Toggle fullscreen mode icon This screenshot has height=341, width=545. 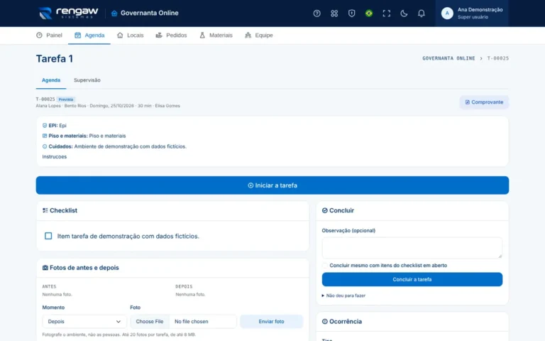tap(386, 13)
